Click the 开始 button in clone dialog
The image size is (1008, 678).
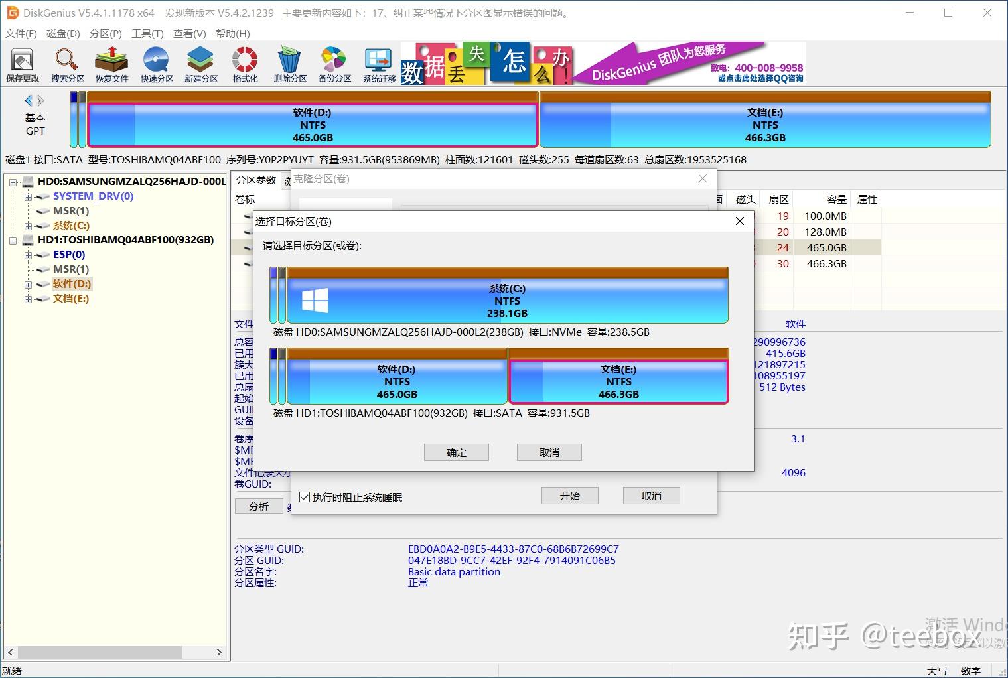(570, 496)
